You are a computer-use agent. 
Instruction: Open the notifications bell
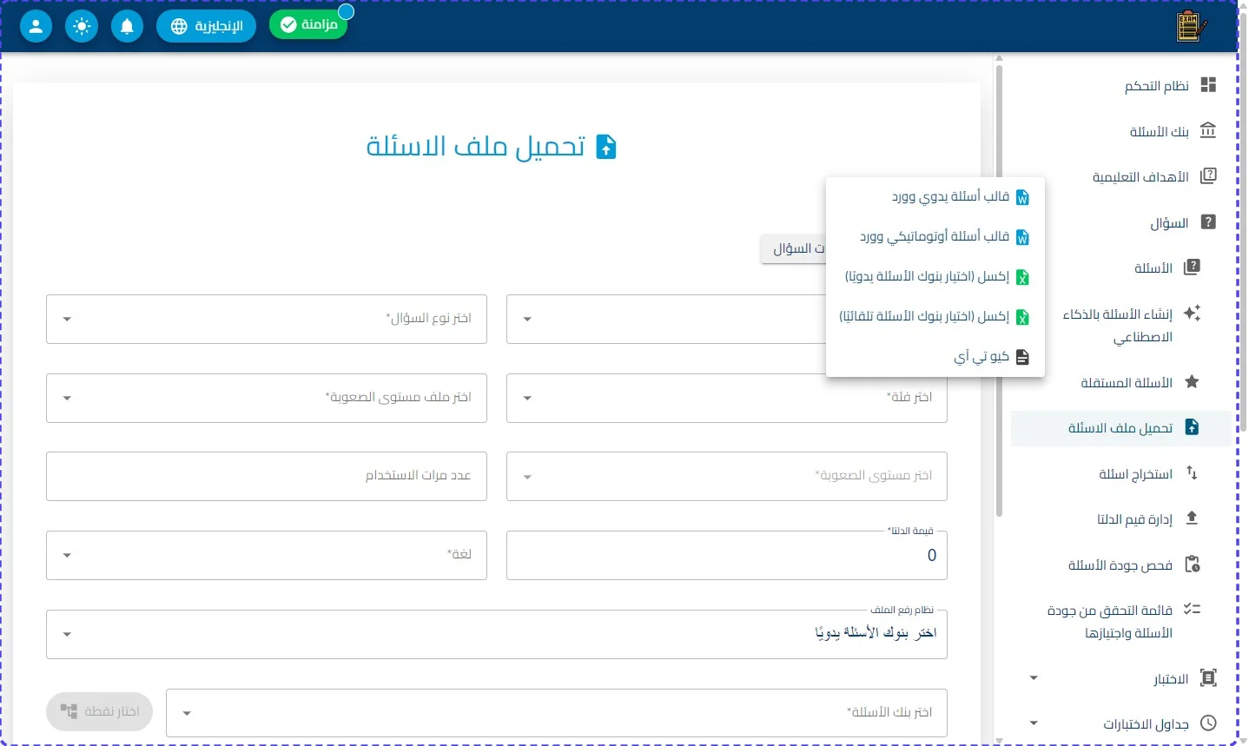click(x=127, y=26)
